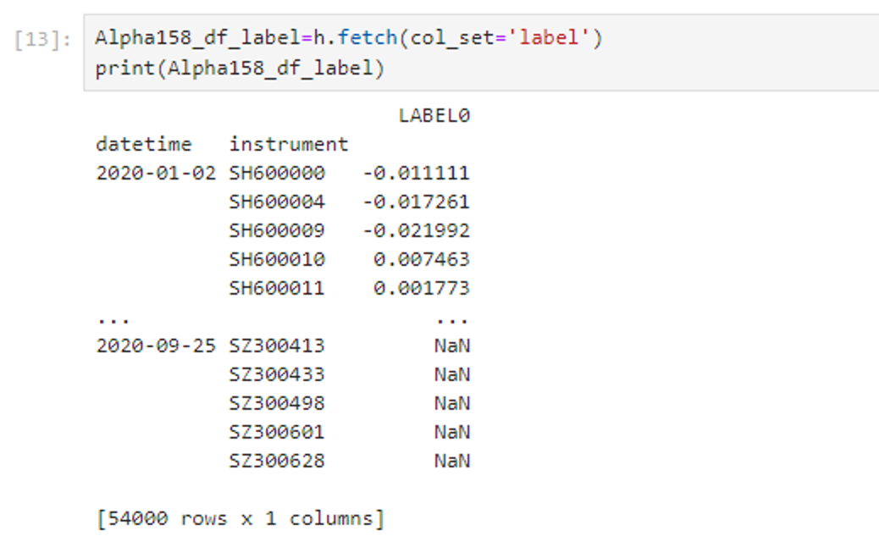Click the LABEL0 column header

pyautogui.click(x=434, y=116)
